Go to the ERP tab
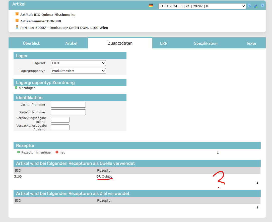The height and width of the screenshot is (222, 272). (164, 43)
